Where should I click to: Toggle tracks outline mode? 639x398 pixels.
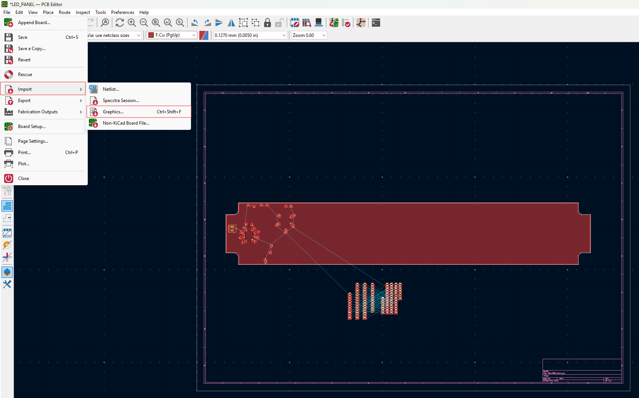click(x=7, y=257)
